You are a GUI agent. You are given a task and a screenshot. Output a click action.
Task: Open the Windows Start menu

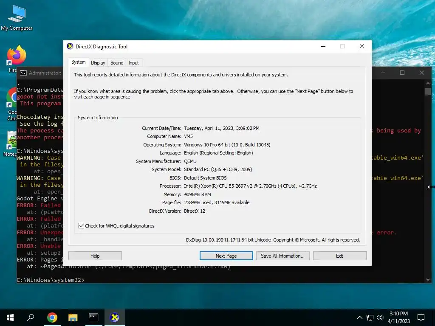pos(10,317)
